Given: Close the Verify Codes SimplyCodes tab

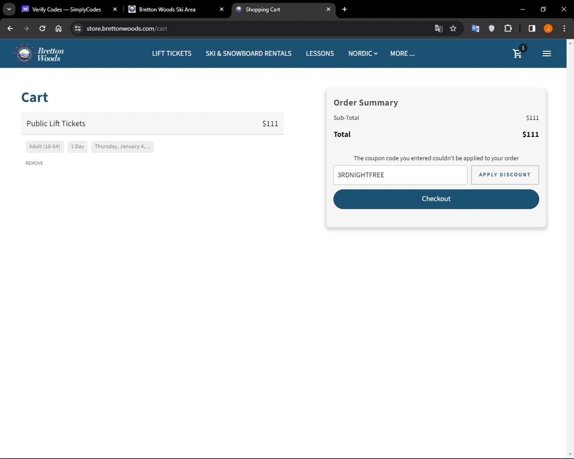Looking at the screenshot, I should pos(115,9).
